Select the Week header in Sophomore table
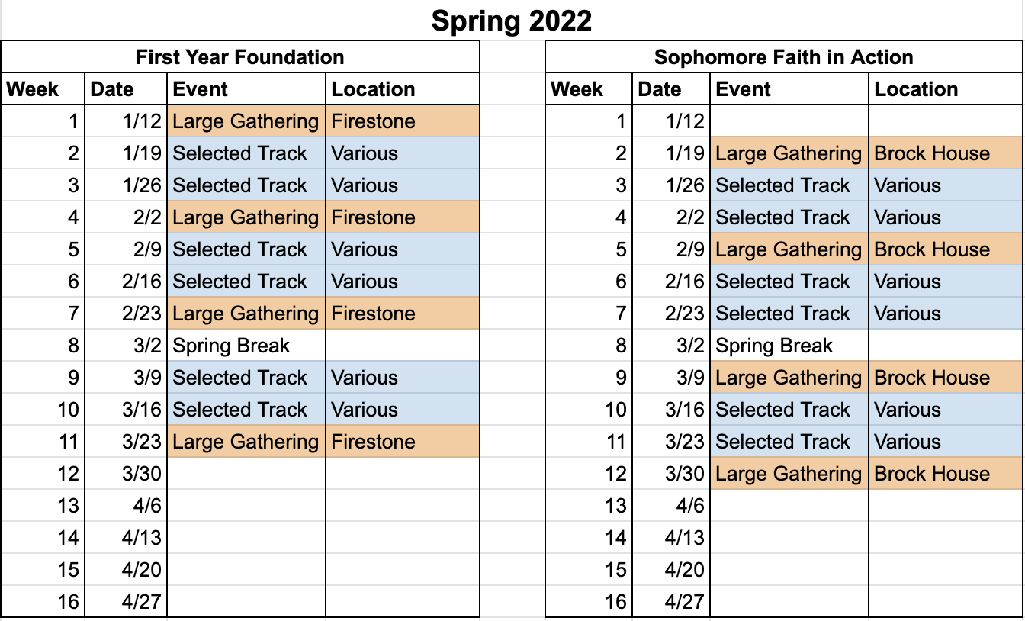The height and width of the screenshot is (621, 1025). click(588, 89)
